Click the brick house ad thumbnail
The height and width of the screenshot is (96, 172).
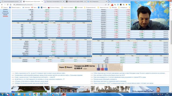coord(70,89)
